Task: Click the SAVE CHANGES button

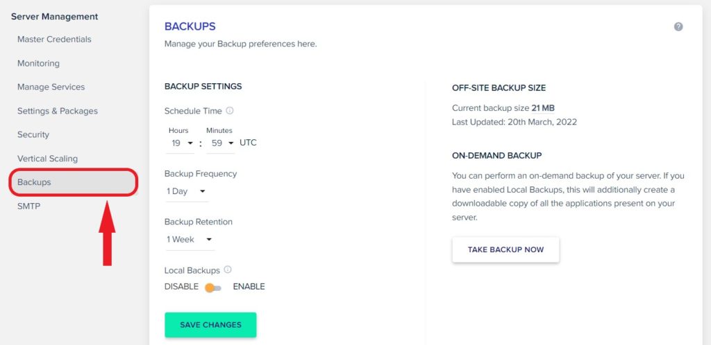Action: click(x=210, y=325)
